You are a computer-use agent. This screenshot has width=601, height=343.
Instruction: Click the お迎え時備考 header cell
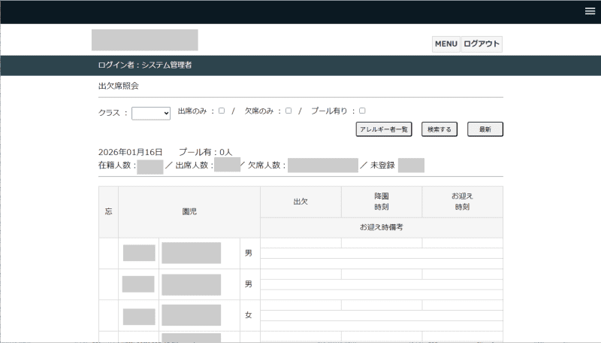click(382, 227)
